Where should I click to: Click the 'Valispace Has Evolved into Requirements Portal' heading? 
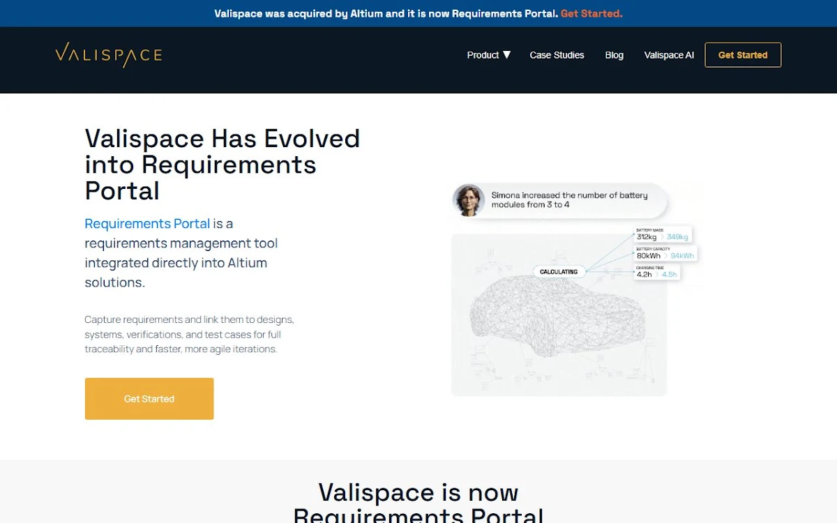coord(223,165)
